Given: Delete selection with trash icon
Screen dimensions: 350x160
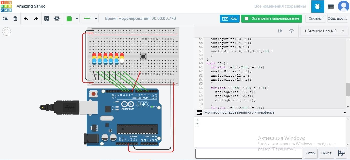Looking at the screenshot, I should coord(15,19).
